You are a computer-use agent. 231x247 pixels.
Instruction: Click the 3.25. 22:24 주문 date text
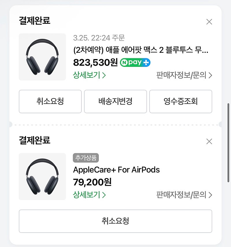point(99,38)
